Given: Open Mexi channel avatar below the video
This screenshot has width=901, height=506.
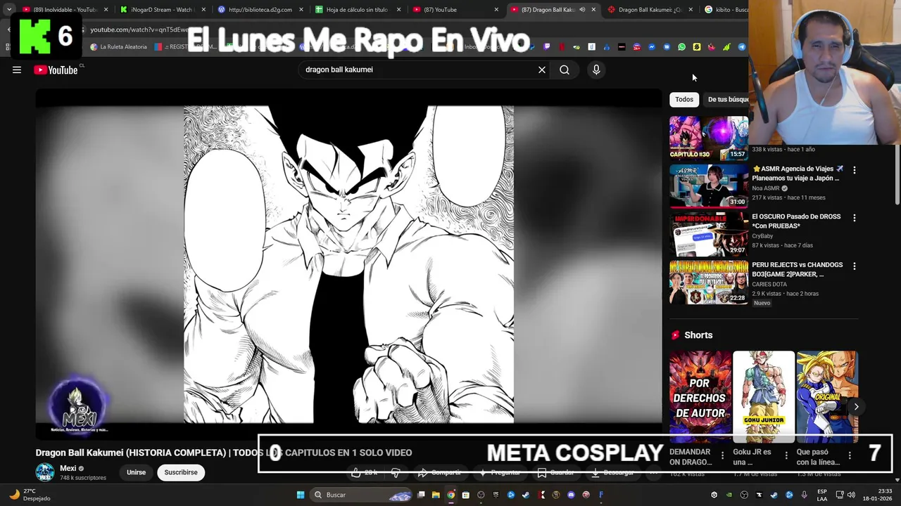Looking at the screenshot, I should pyautogui.click(x=45, y=472).
